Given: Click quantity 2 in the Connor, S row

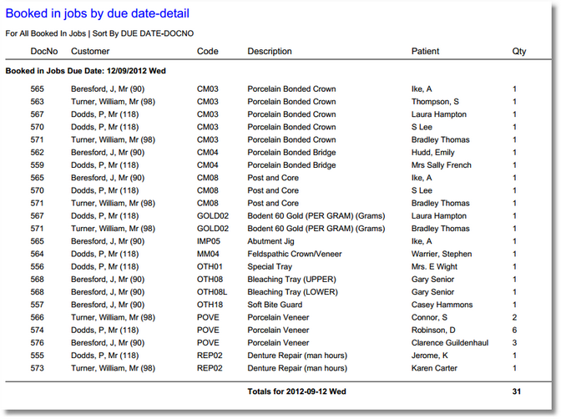Looking at the screenshot, I should (514, 317).
